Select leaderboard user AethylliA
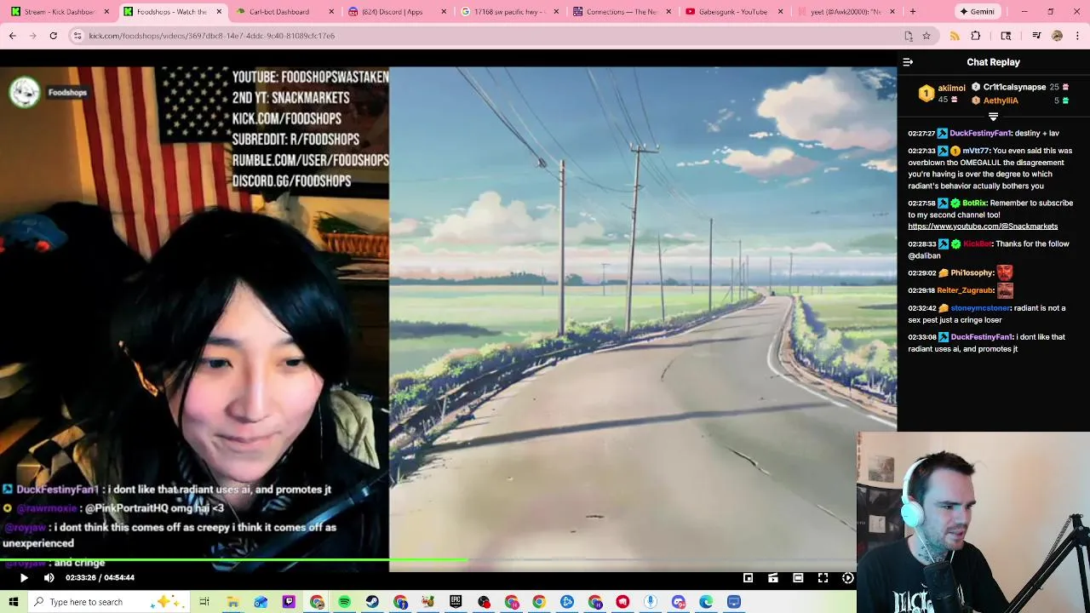1090x613 pixels. pyautogui.click(x=1001, y=100)
